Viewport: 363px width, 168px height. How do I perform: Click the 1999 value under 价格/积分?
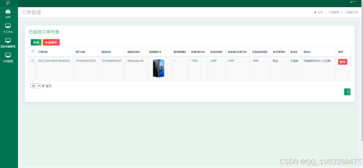click(x=194, y=61)
